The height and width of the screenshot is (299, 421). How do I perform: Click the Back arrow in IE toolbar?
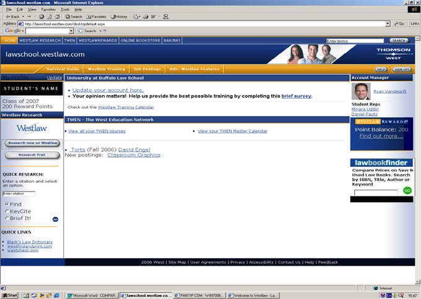12,17
